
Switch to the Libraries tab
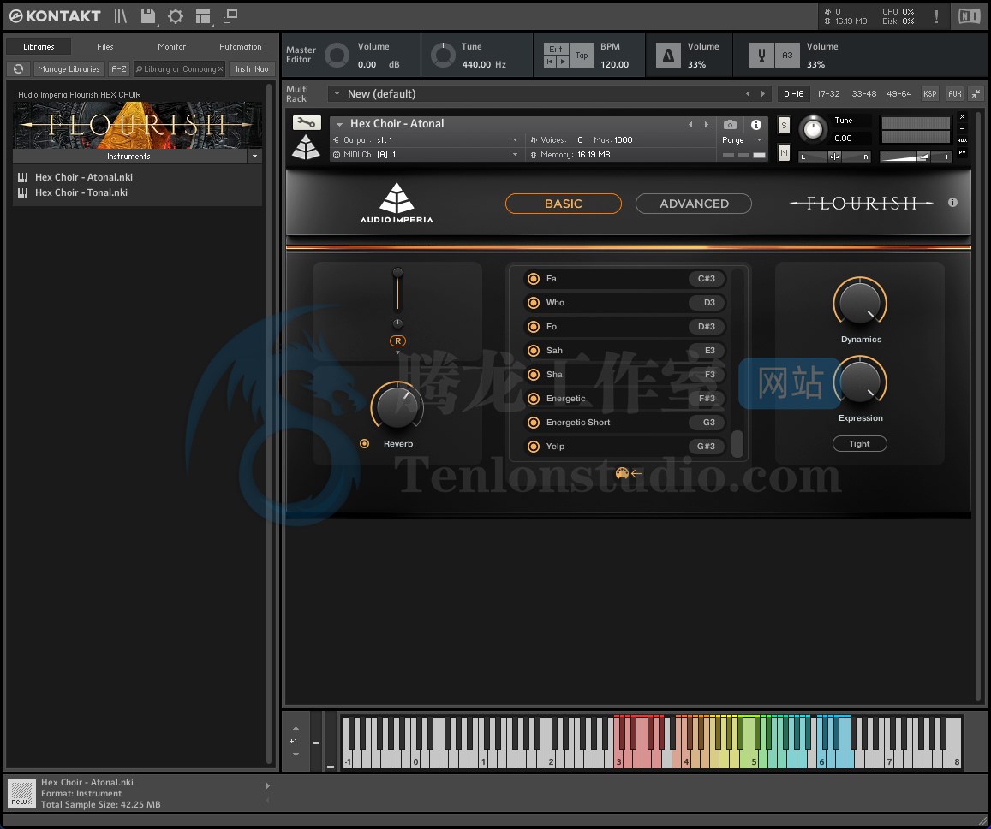click(39, 47)
